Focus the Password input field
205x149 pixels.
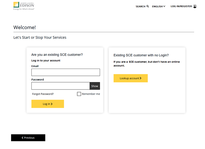click(60, 86)
